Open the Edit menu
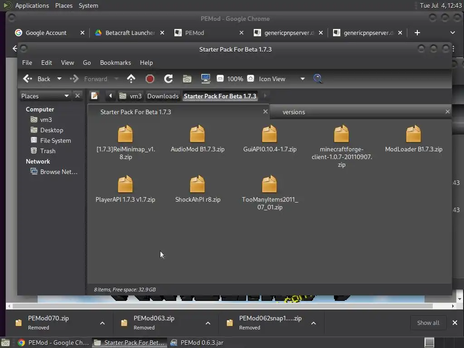 (x=47, y=63)
